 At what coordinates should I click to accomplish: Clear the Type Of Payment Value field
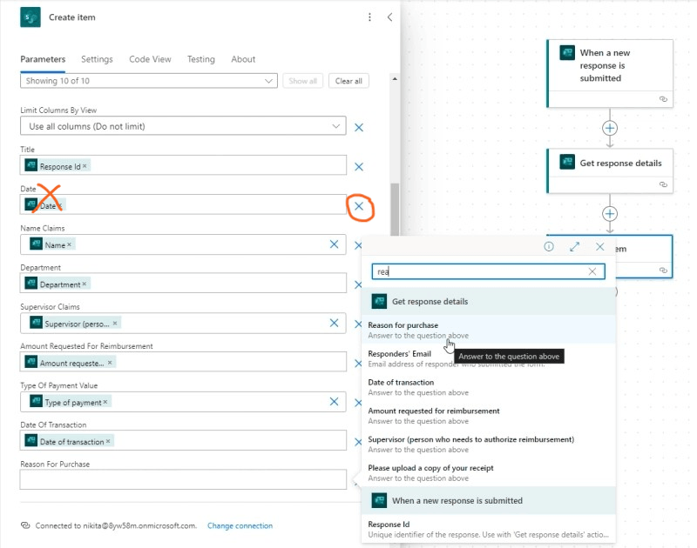click(334, 401)
